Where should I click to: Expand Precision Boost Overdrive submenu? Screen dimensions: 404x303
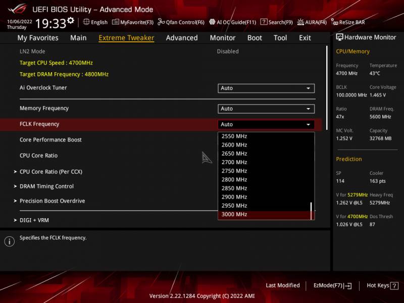click(x=52, y=200)
